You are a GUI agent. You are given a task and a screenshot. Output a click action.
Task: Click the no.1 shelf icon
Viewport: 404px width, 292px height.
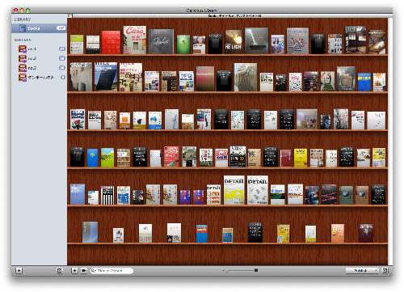coord(23,49)
